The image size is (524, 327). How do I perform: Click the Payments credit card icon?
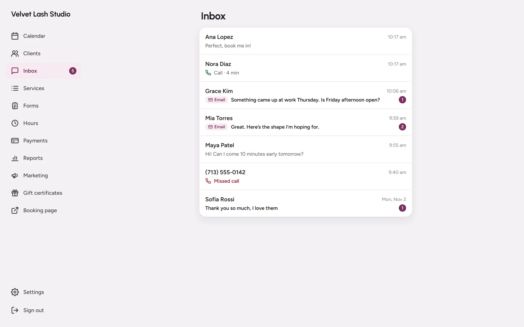point(15,141)
